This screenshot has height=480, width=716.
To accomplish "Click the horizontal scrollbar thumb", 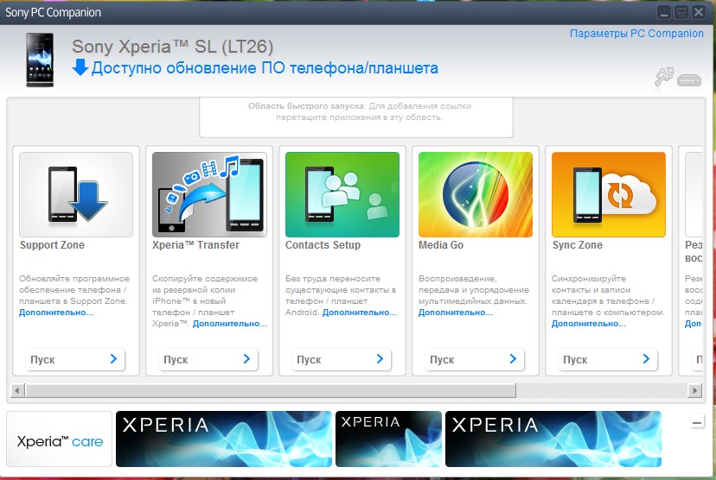I will pos(271,390).
